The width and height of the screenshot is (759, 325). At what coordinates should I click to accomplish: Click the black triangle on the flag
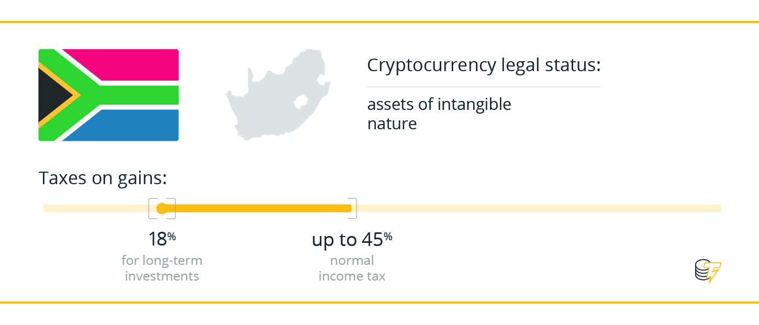[53, 95]
